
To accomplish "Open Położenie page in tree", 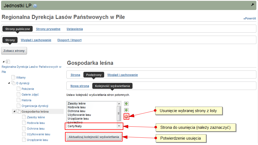I will (x=28, y=89).
